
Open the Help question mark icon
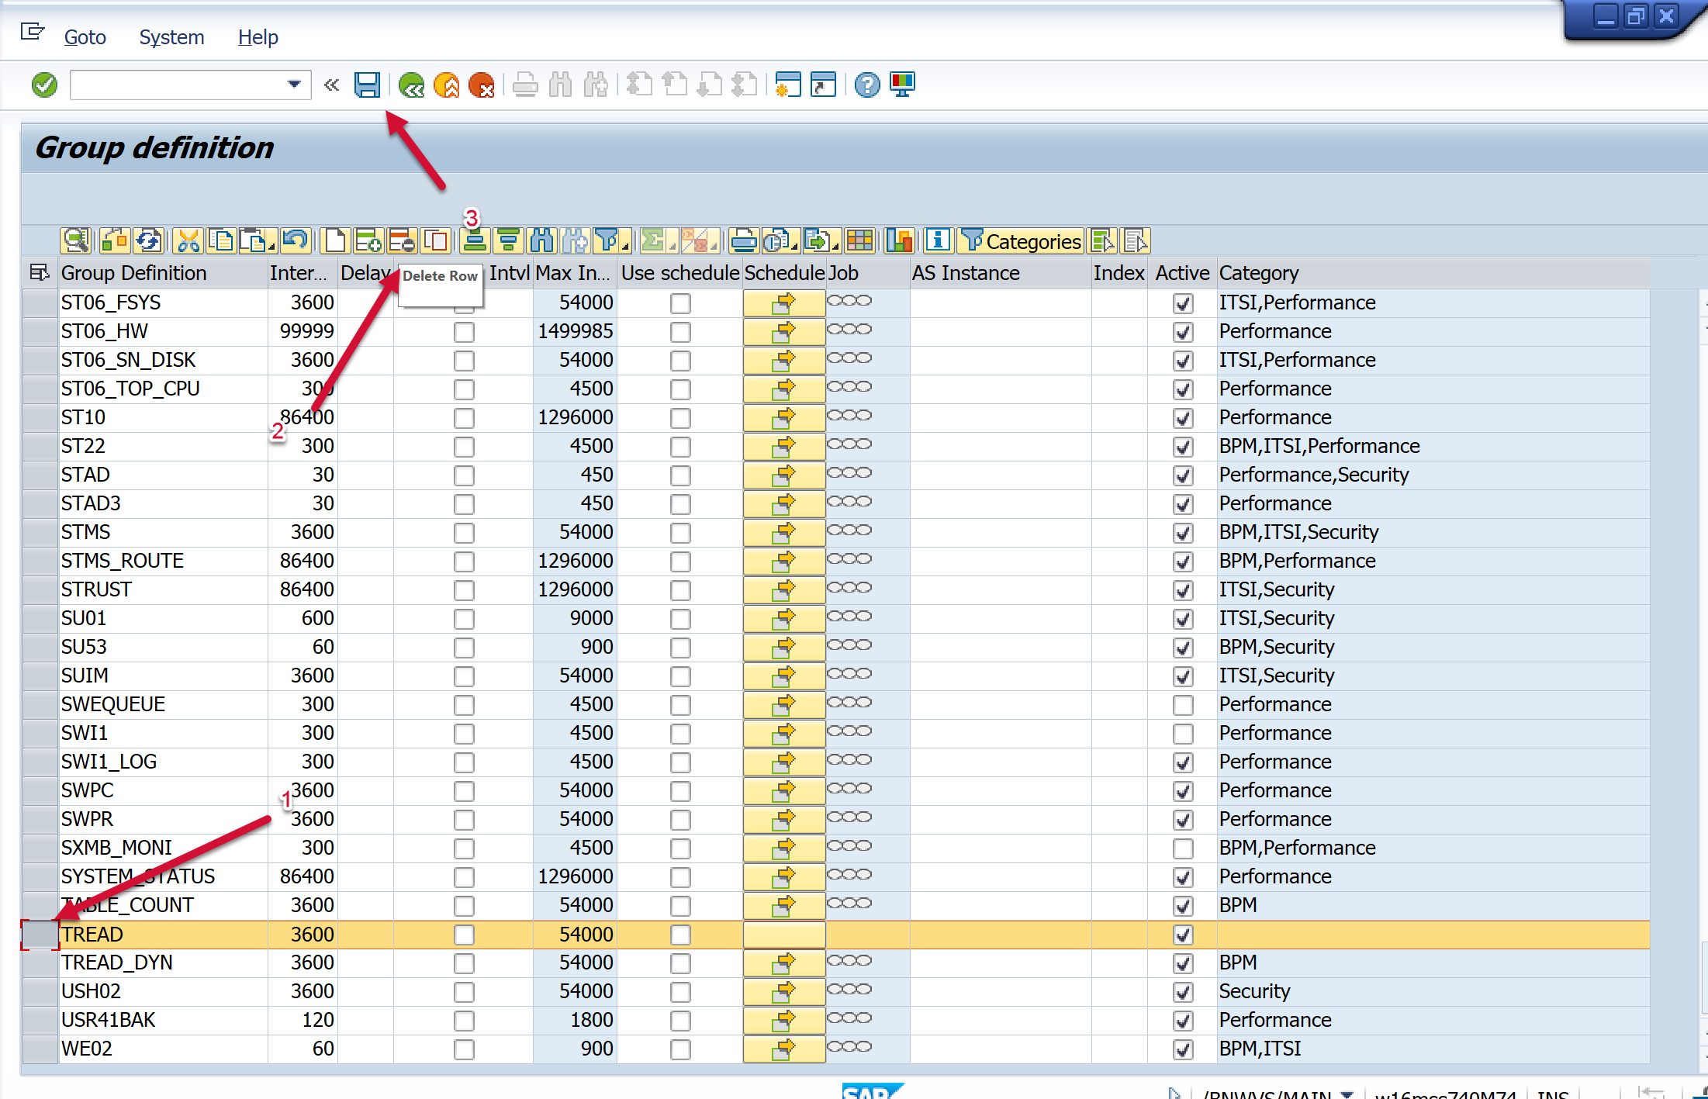[866, 85]
